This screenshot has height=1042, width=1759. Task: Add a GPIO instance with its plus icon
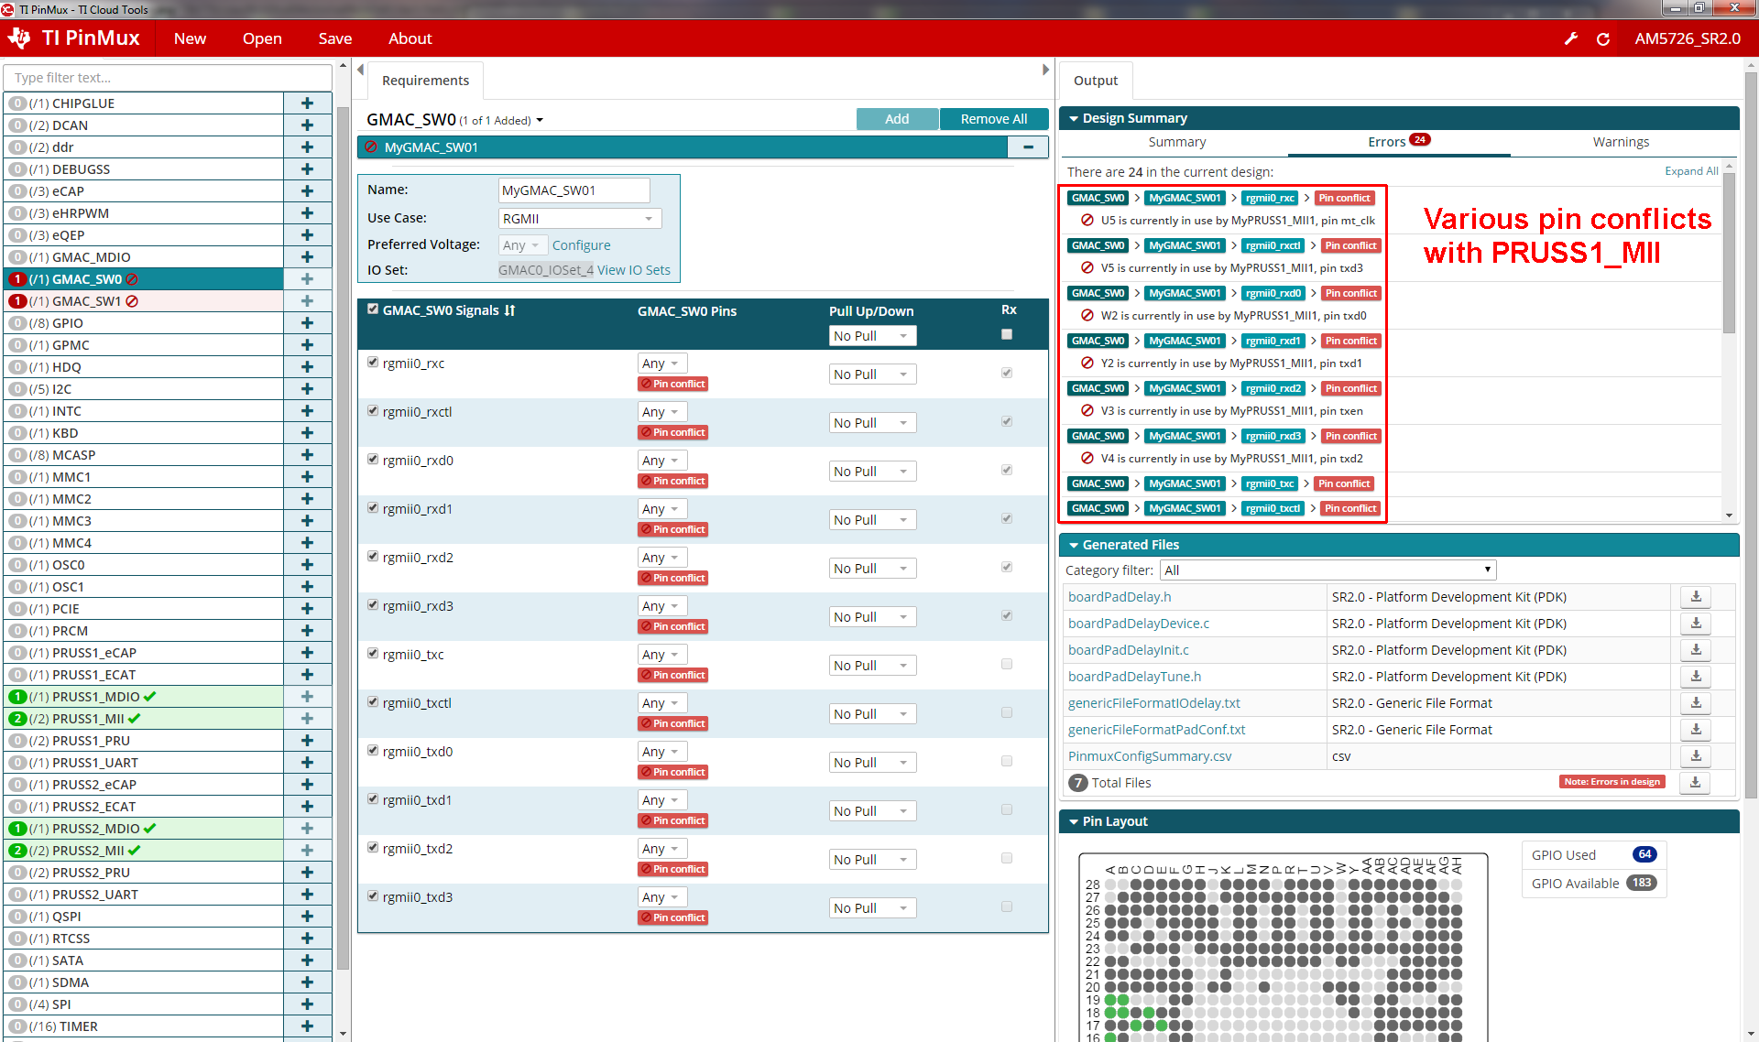[x=307, y=323]
